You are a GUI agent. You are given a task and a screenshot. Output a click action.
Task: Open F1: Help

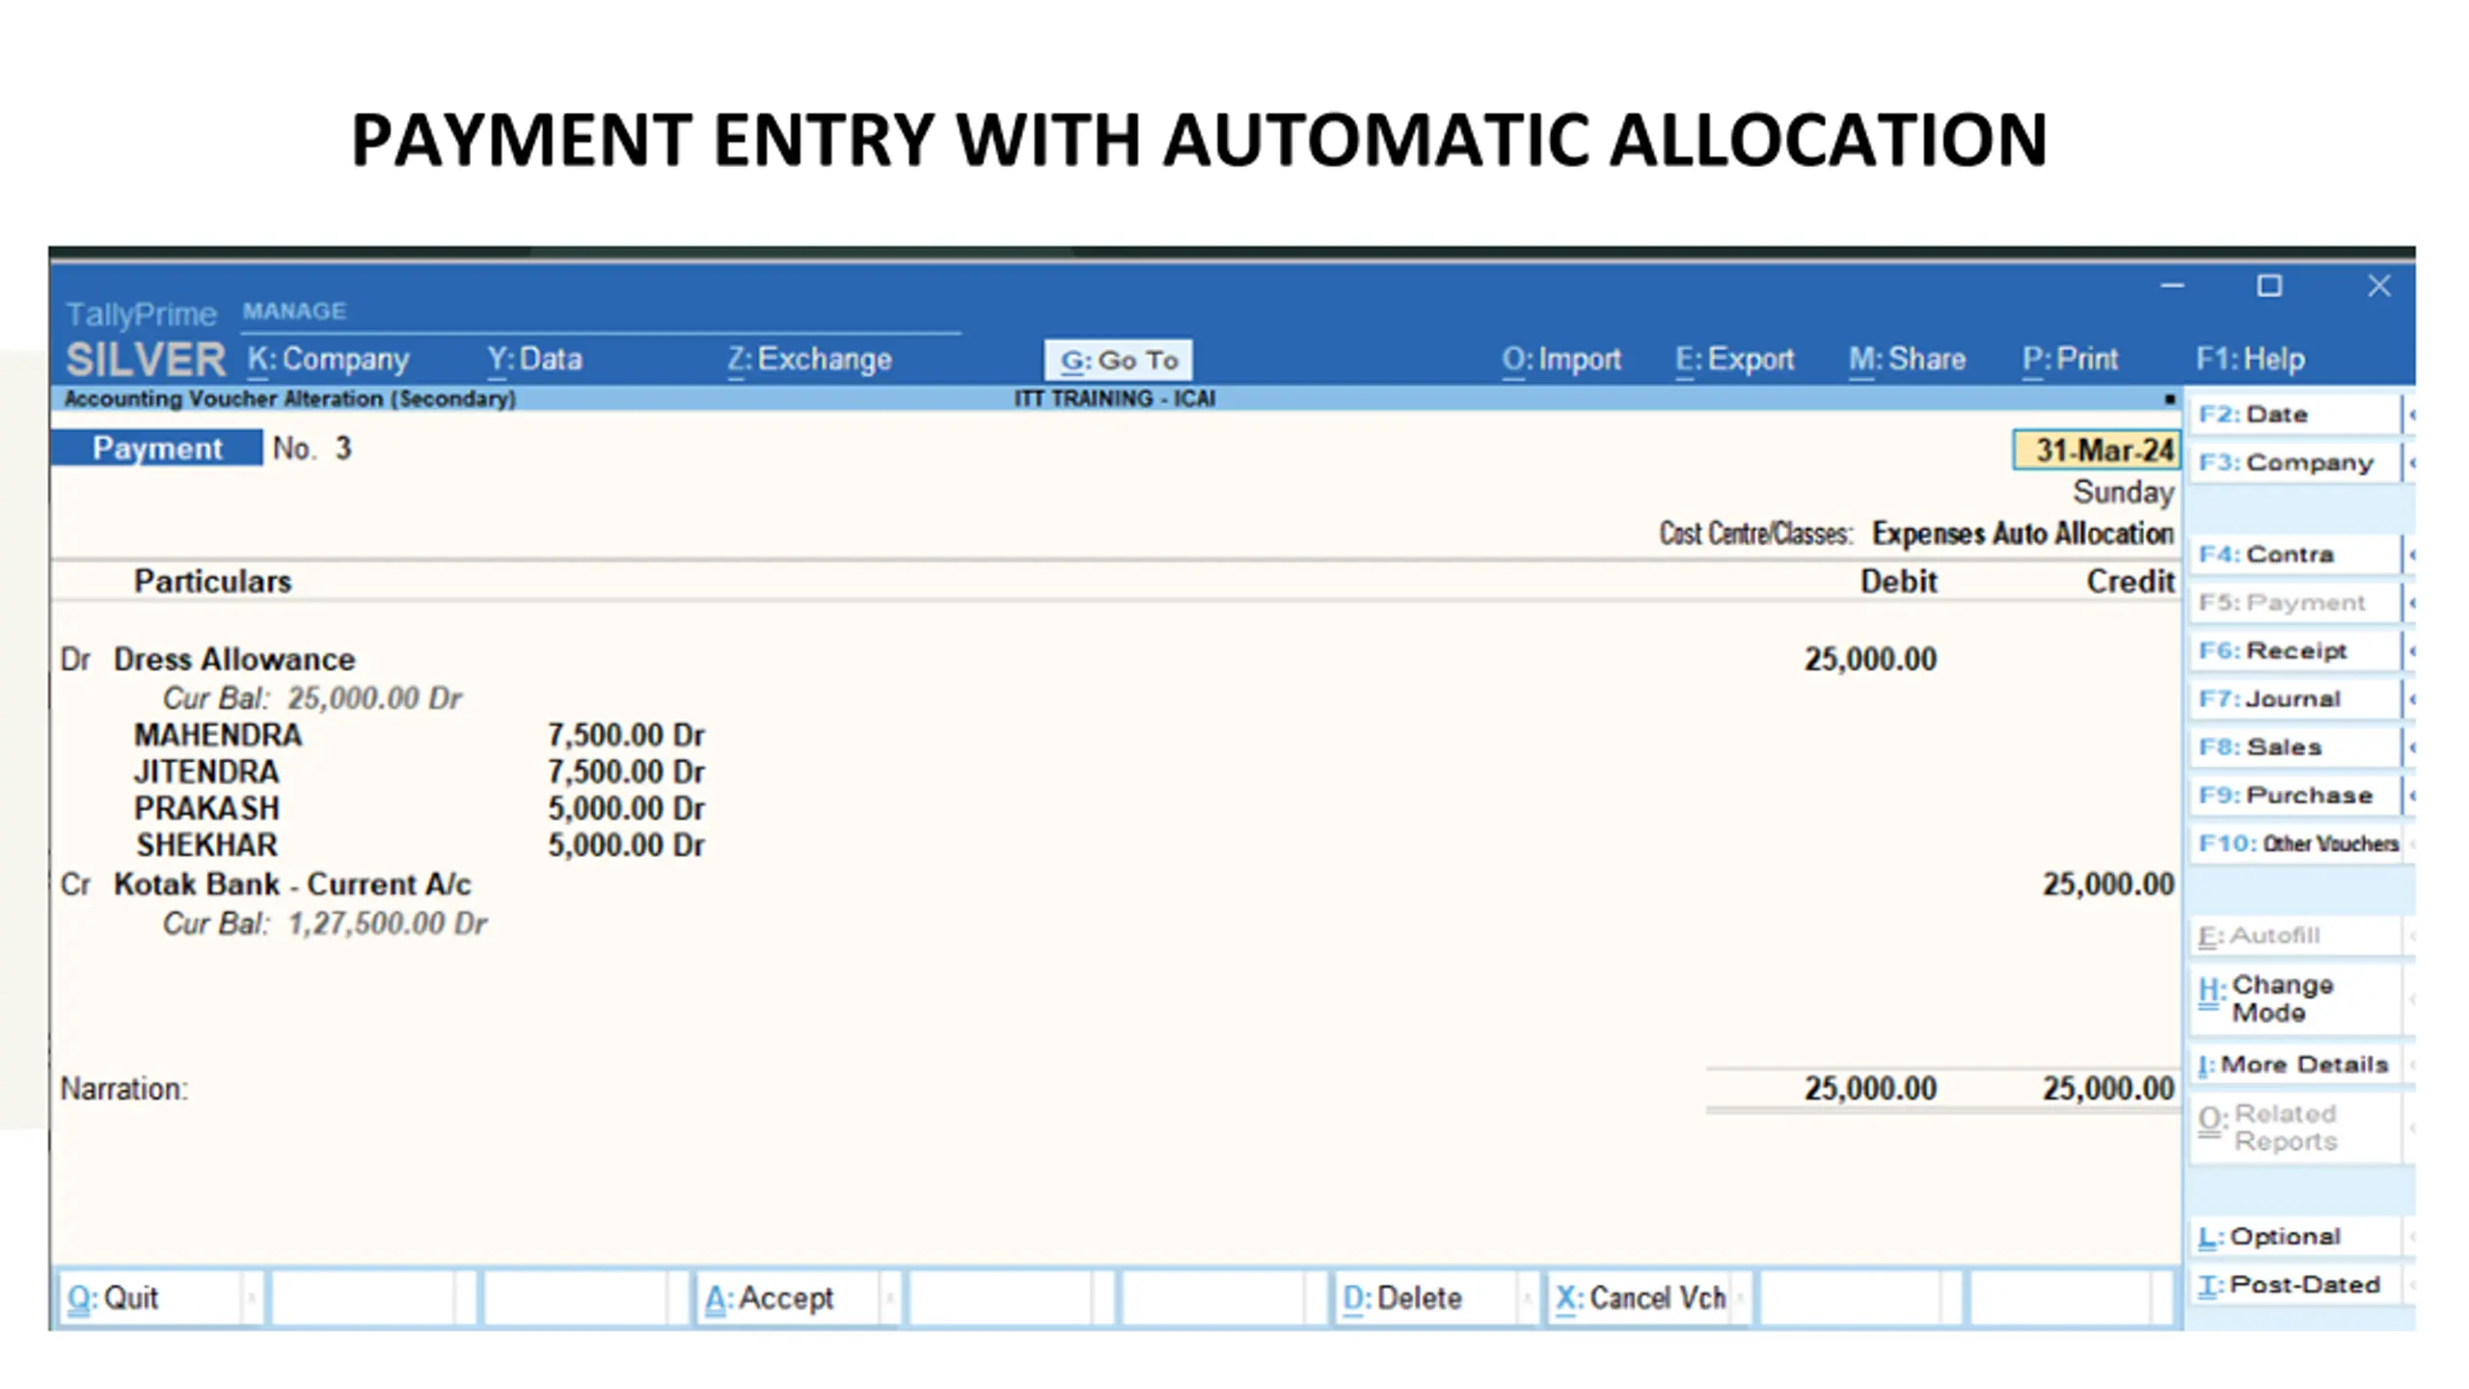[x=2250, y=360]
